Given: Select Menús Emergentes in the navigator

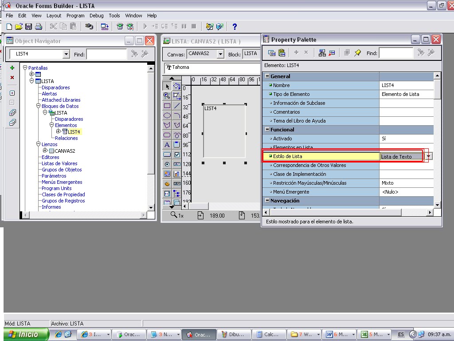Looking at the screenshot, I should click(x=62, y=182).
